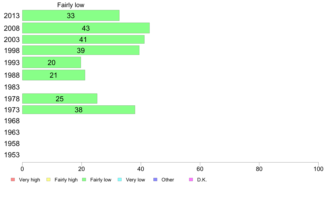Select the 2013 bar showing 33
The width and height of the screenshot is (326, 202).
click(71, 15)
